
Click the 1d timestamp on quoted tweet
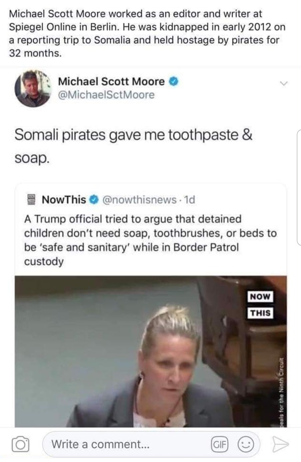pos(189,200)
